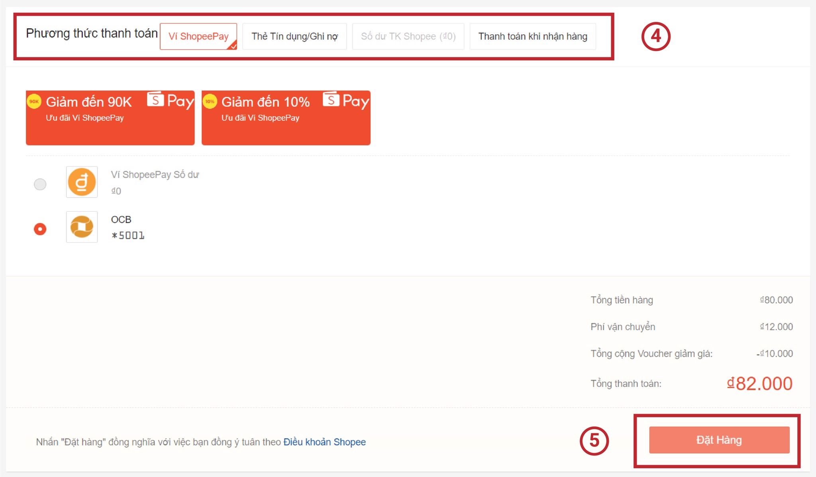Screen dimensions: 816x477
Task: Select the OCB account radio button
Action: 40,229
